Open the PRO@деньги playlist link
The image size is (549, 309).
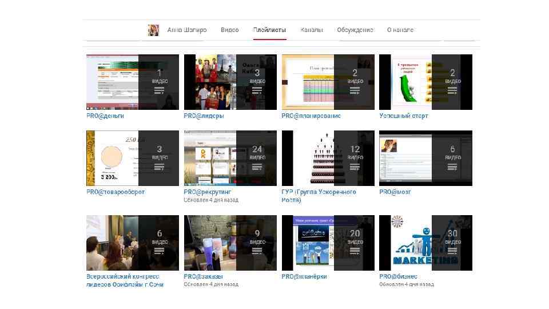pos(105,116)
